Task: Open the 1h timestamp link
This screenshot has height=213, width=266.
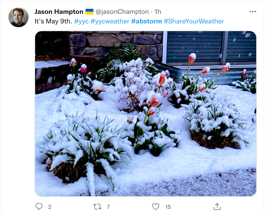Action: [x=158, y=12]
